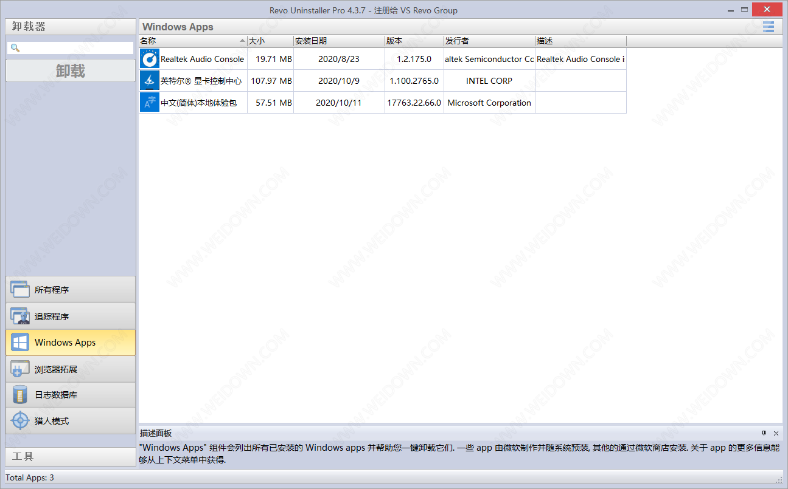This screenshot has width=788, height=489.
Task: Collapse the 卸载器 (Uninstaller) panel header
Action: tap(71, 27)
